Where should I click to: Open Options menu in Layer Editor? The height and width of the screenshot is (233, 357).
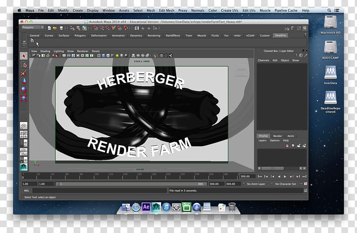274,140
